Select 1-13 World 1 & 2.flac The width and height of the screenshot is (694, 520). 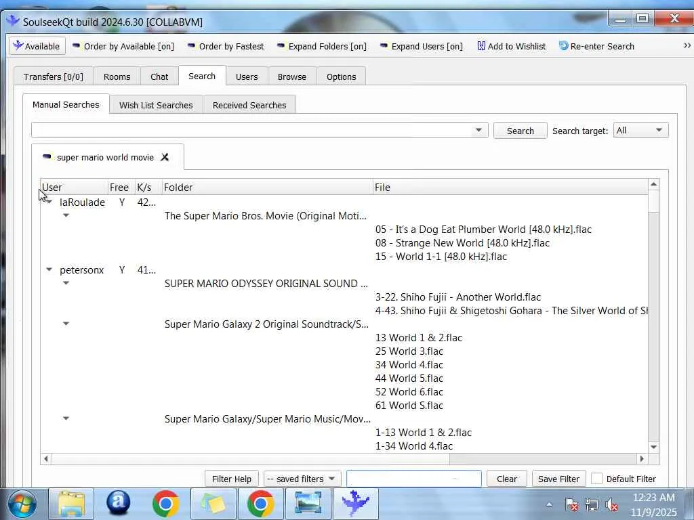click(x=423, y=433)
